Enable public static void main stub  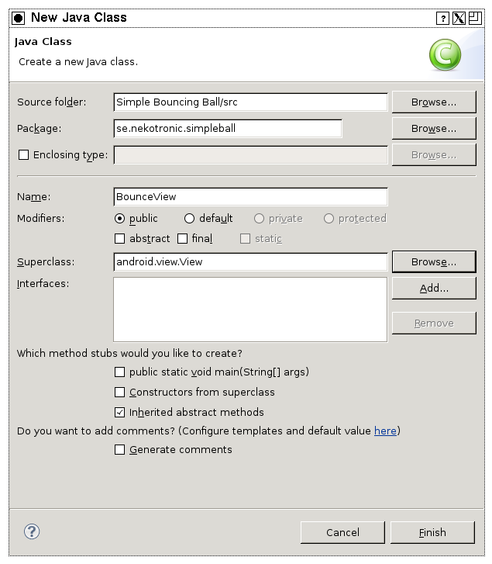point(119,372)
